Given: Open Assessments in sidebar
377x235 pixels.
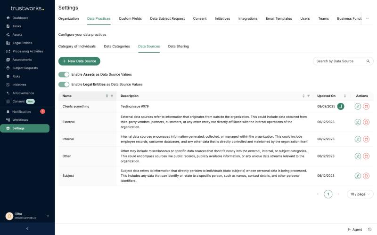Looking at the screenshot, I should [22, 60].
